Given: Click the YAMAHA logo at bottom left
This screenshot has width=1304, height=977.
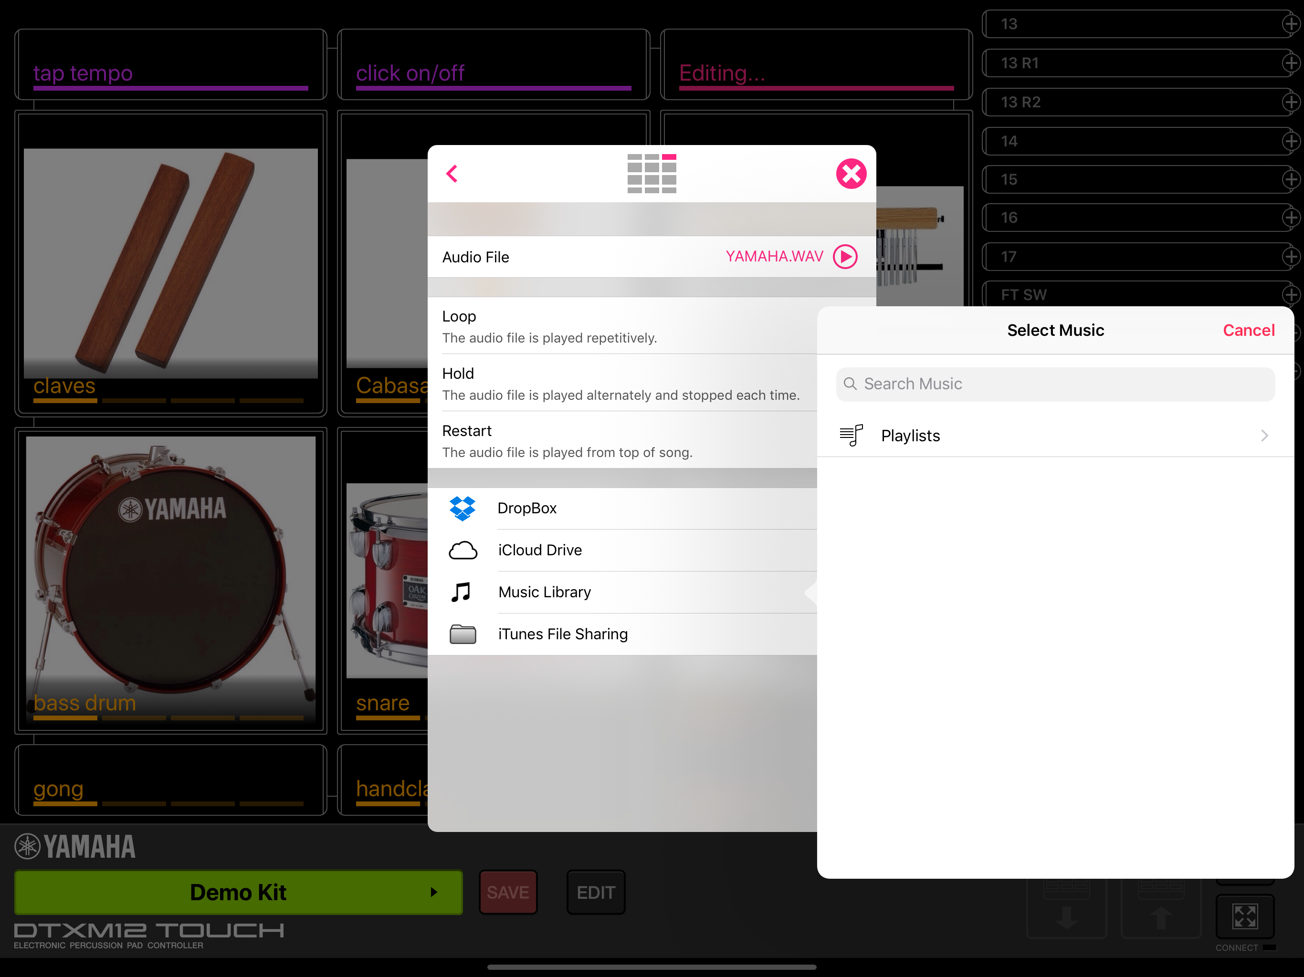Looking at the screenshot, I should pos(75,846).
